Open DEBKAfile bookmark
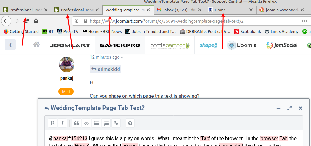The image size is (311, 146). (x=205, y=31)
